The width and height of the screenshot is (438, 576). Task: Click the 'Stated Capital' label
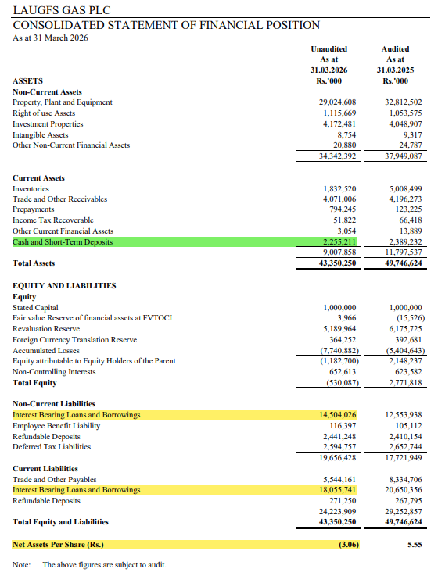click(35, 308)
